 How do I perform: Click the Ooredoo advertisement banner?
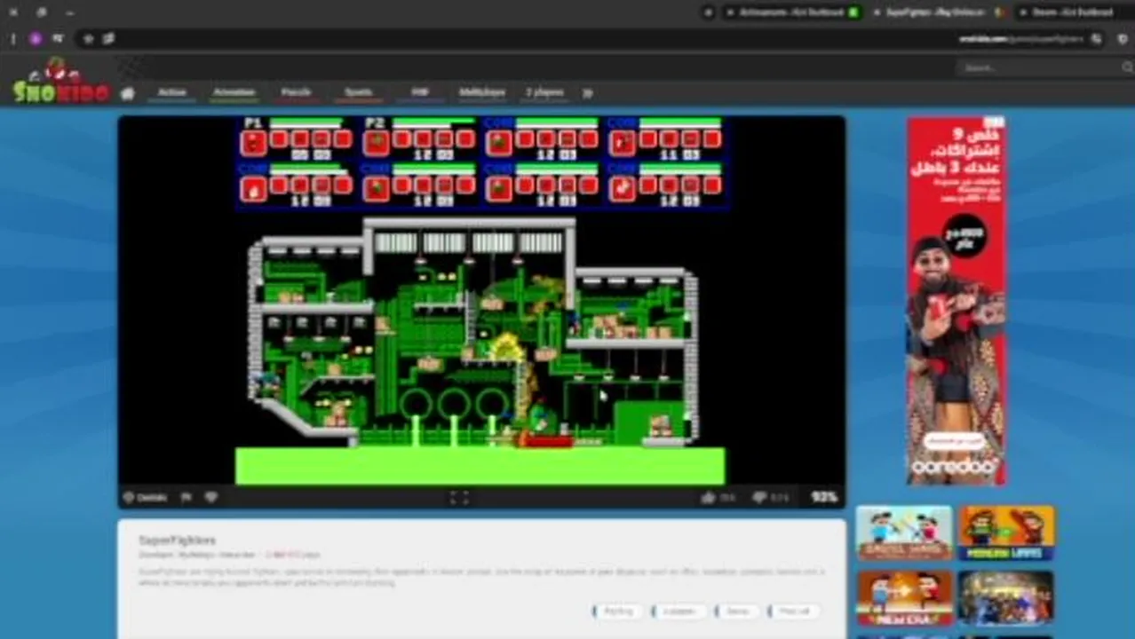pos(956,302)
